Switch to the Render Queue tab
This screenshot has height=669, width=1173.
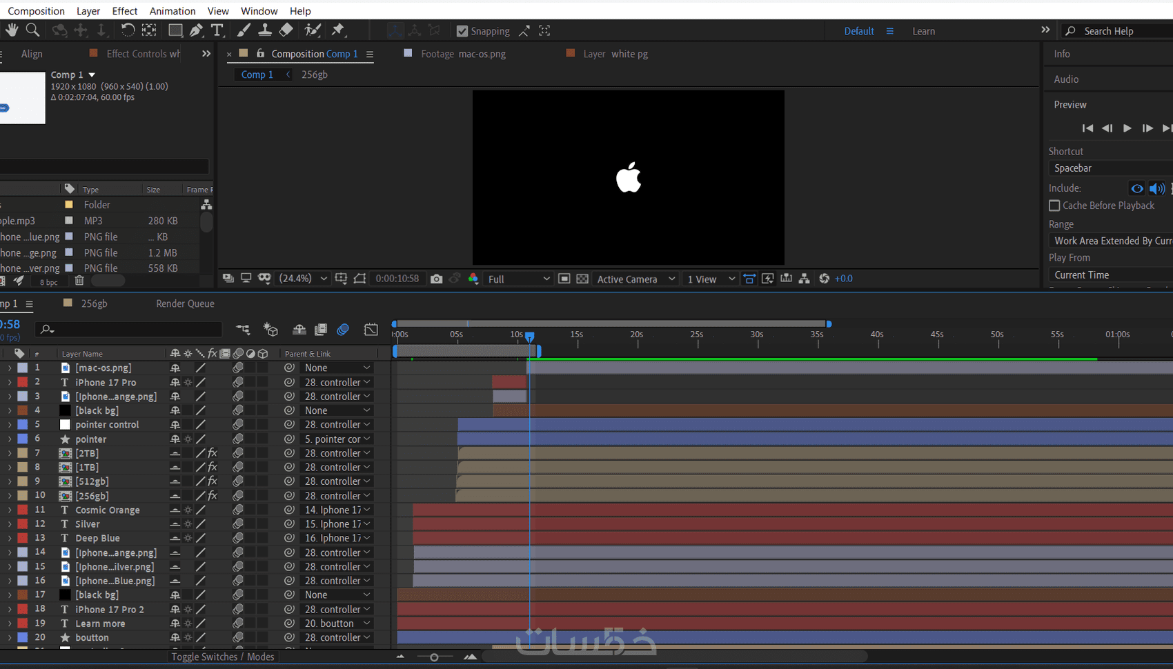[185, 303]
